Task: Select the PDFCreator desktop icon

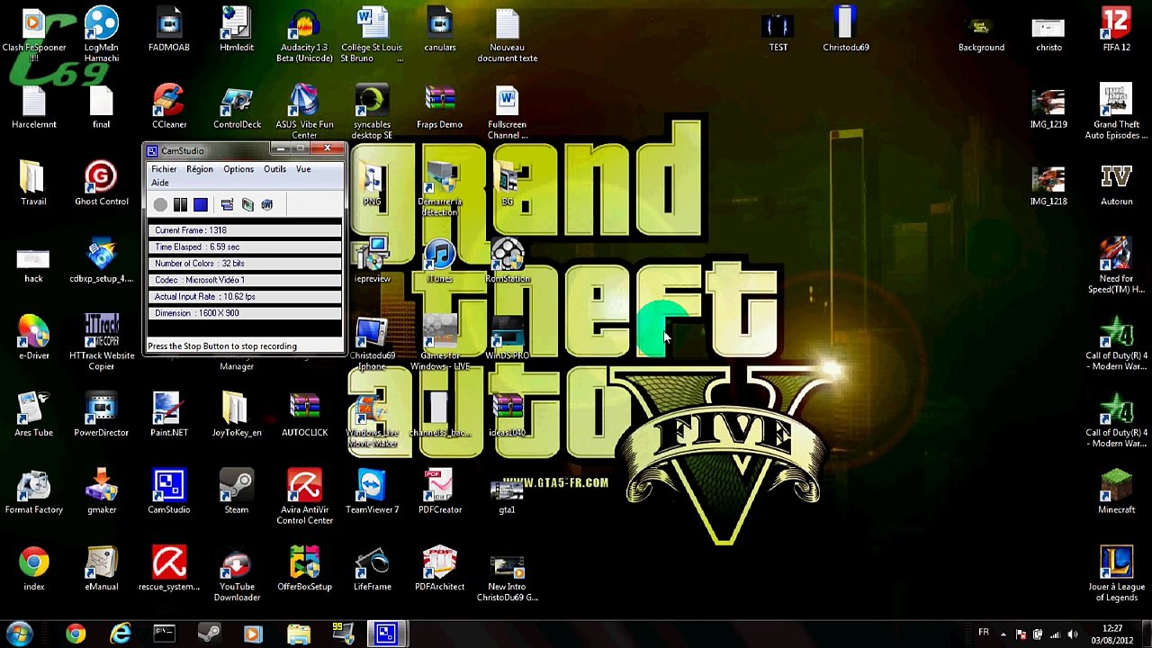Action: coord(439,491)
